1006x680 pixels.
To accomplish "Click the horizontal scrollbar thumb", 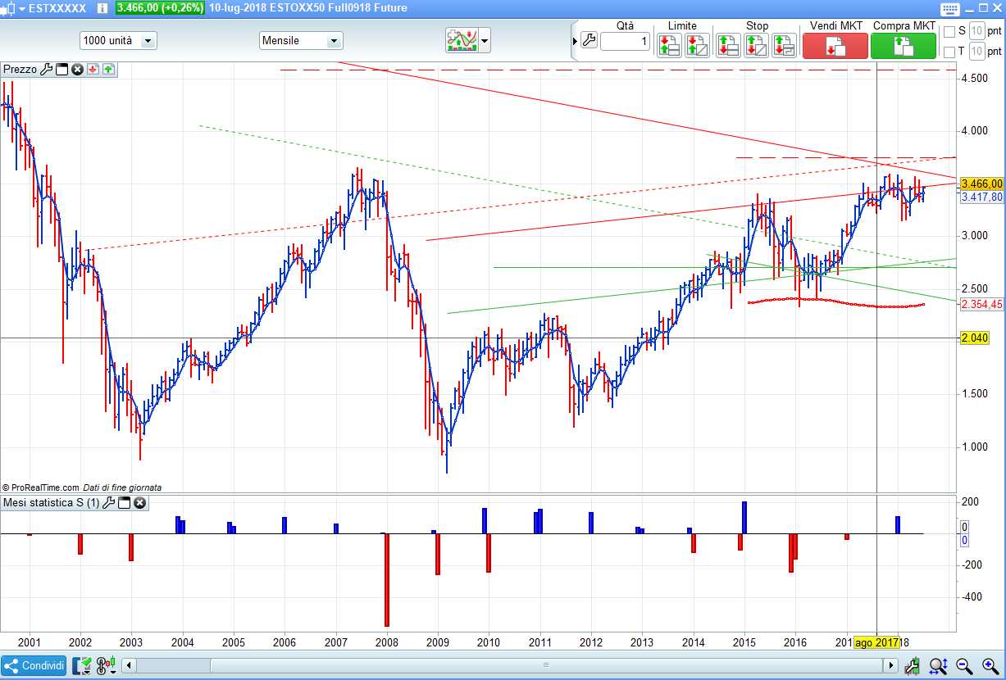I will point(546,666).
